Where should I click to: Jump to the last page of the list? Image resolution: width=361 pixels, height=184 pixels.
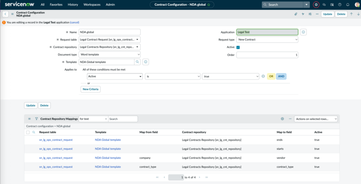[x=207, y=177]
